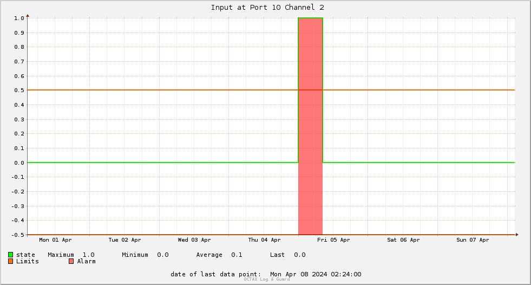The image size is (531, 285).
Task: Click the "Sun 07 Apr" axis label
Action: (x=473, y=240)
